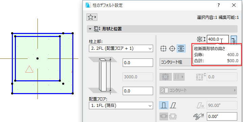
Task: Open the disabled veneer type flyout
Action: click(x=179, y=77)
